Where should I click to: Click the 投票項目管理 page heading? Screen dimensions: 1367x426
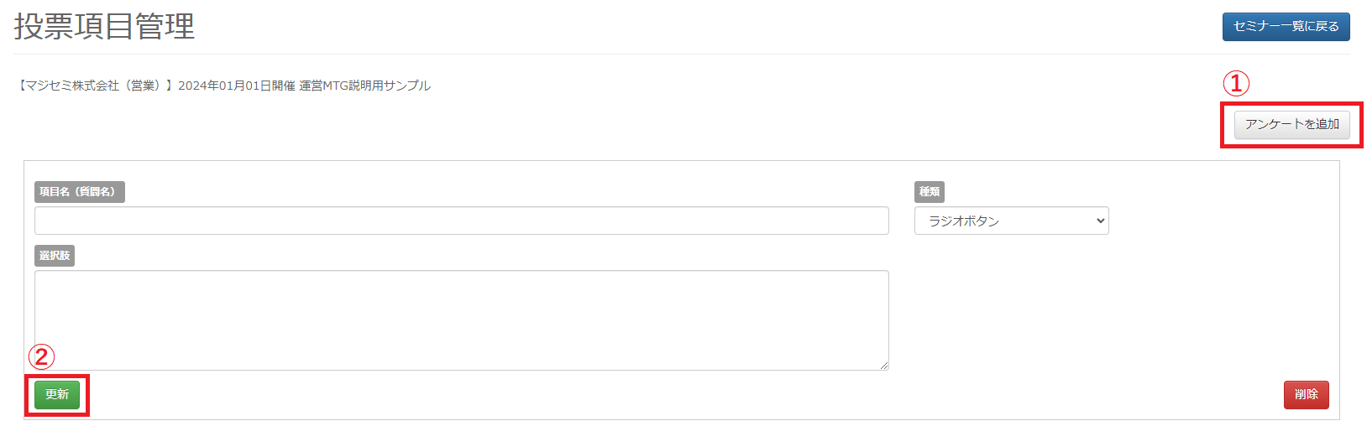[104, 27]
